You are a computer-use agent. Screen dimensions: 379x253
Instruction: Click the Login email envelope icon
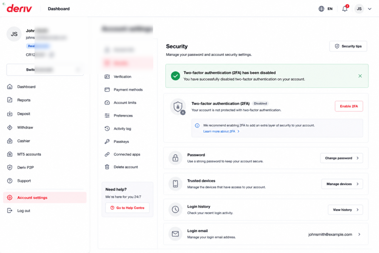[175, 234]
